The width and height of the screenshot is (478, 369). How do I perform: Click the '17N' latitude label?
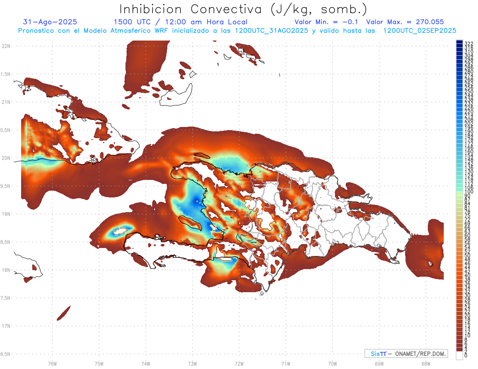point(6,326)
